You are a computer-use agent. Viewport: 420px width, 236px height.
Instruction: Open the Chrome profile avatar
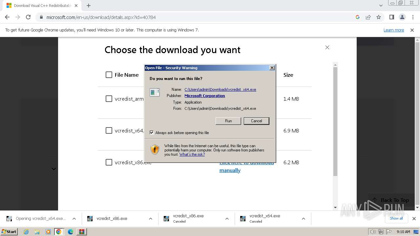(x=402, y=17)
